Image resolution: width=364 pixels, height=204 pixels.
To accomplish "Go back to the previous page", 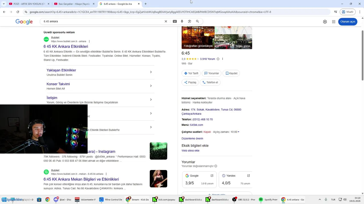I will point(4,12).
